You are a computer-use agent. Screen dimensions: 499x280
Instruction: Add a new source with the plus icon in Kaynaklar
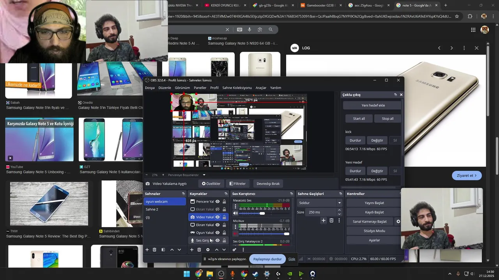[x=191, y=250]
